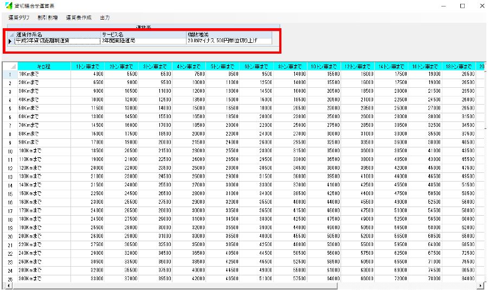Viewport: 488px width, 290px height.
Task: Click the 6トン車まで column header
Action: (256, 66)
